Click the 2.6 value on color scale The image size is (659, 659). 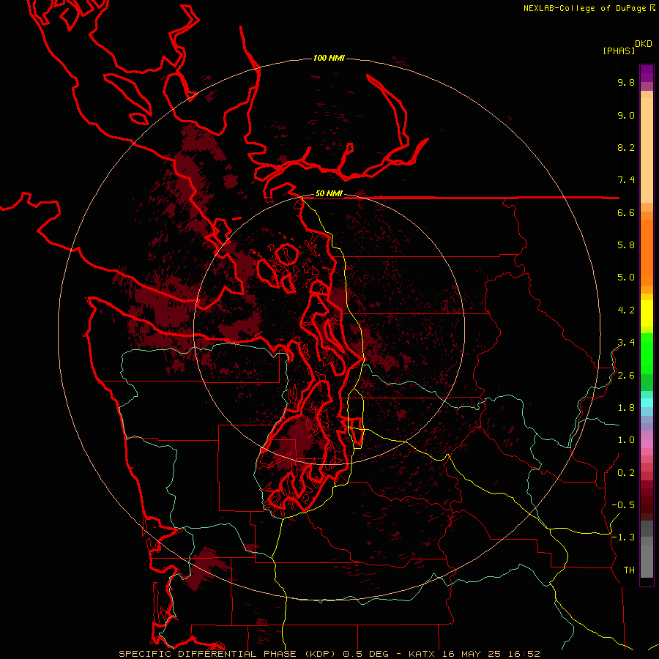626,376
